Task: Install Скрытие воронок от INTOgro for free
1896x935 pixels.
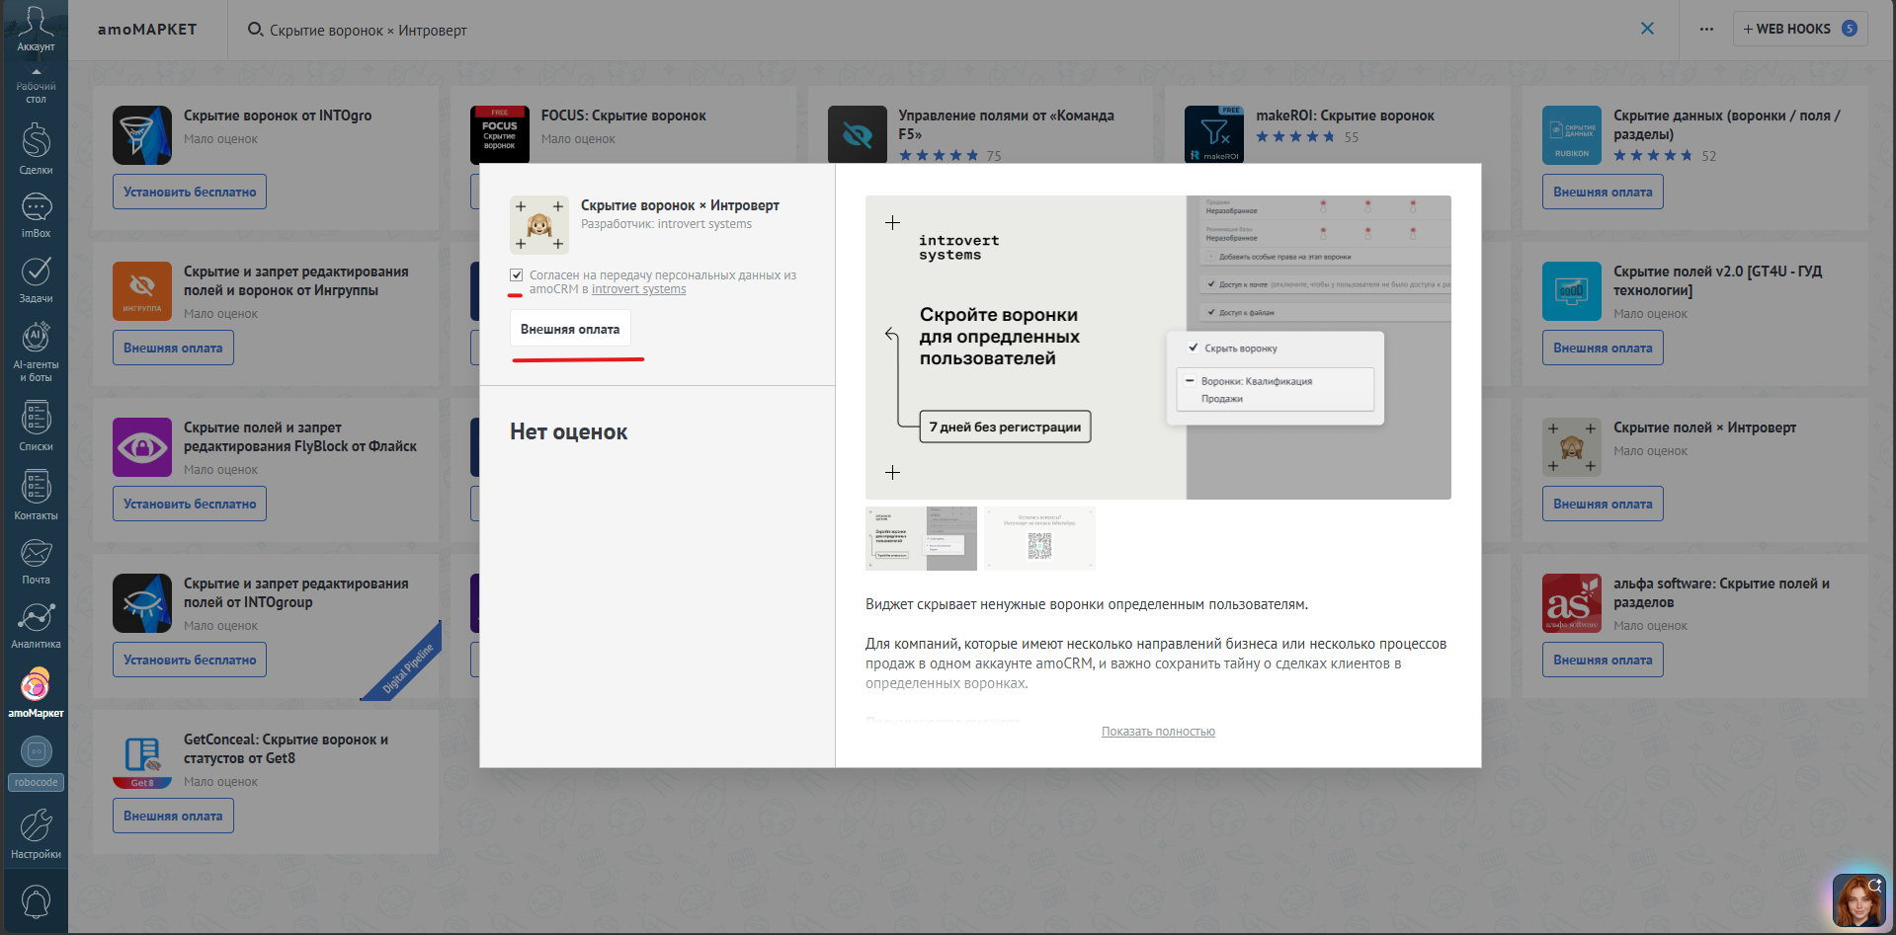Action: click(190, 192)
